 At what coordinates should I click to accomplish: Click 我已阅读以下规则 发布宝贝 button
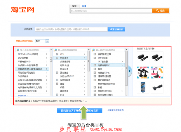coord(80,110)
